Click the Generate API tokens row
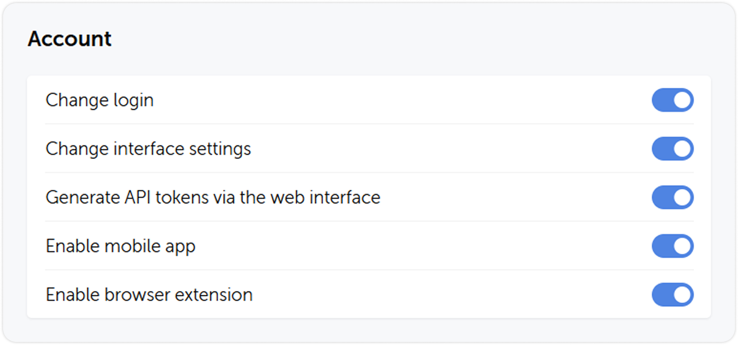Image resolution: width=738 pixels, height=345 pixels. (x=366, y=197)
